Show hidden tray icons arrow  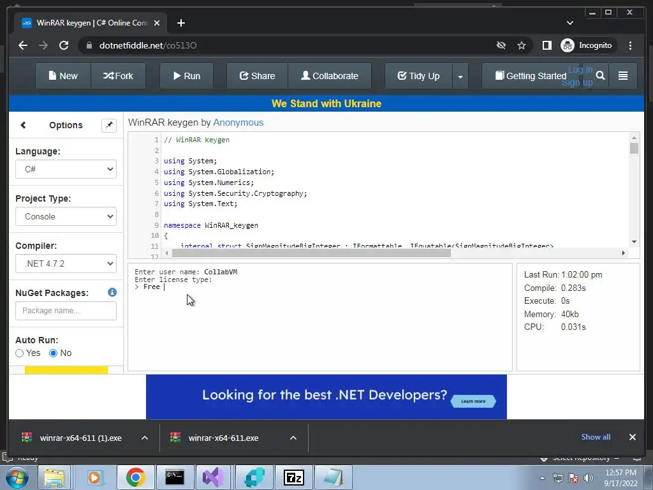[x=542, y=478]
